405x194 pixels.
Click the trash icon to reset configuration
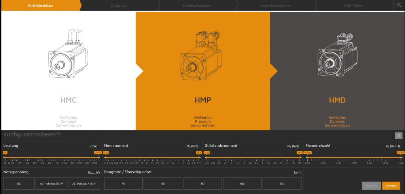(x=399, y=136)
